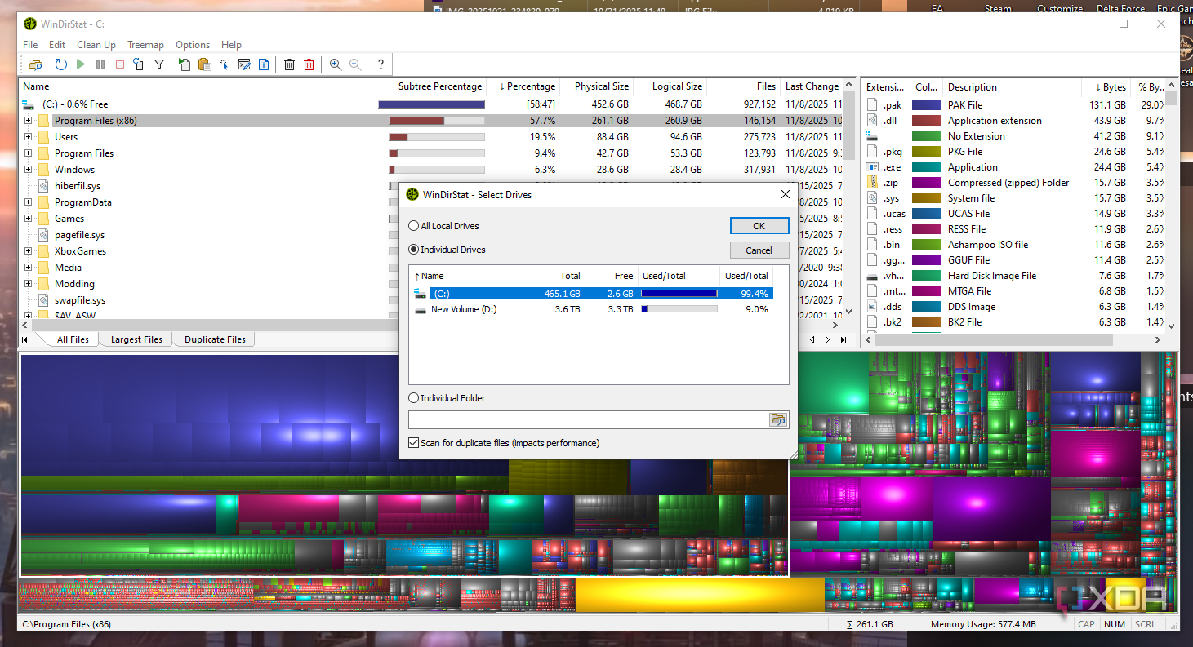Open the Treemap menu
1193x647 pixels.
145,45
